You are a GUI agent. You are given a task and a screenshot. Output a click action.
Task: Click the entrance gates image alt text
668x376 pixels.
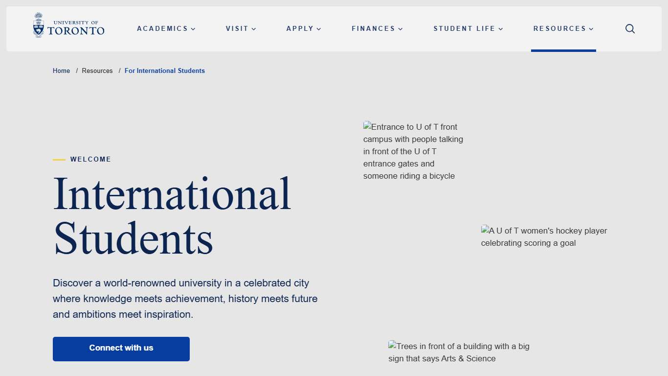pos(413,151)
